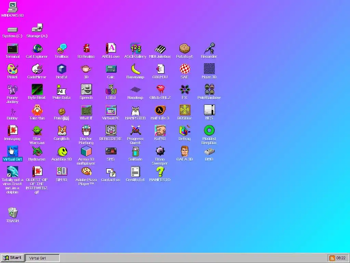Image resolution: width=350 pixels, height=263 pixels.
Task: Select the NES console icon
Action: pos(209,111)
